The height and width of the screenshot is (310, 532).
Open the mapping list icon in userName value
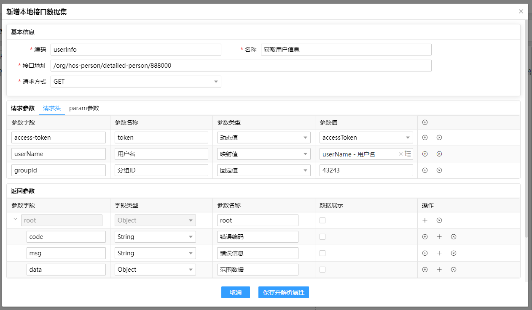(x=408, y=154)
